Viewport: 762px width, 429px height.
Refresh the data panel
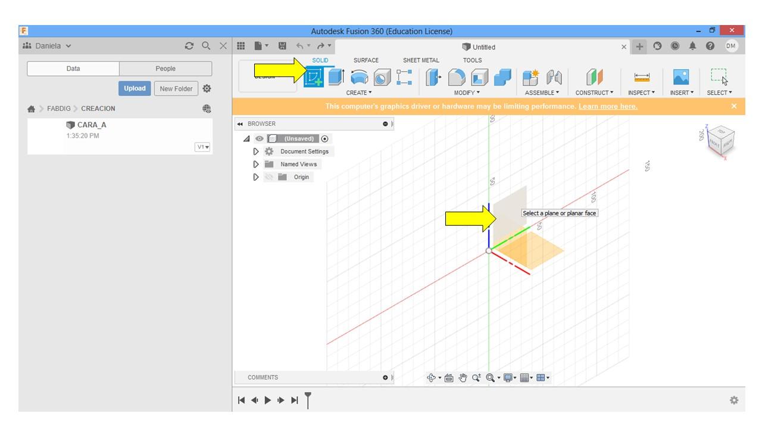tap(189, 46)
